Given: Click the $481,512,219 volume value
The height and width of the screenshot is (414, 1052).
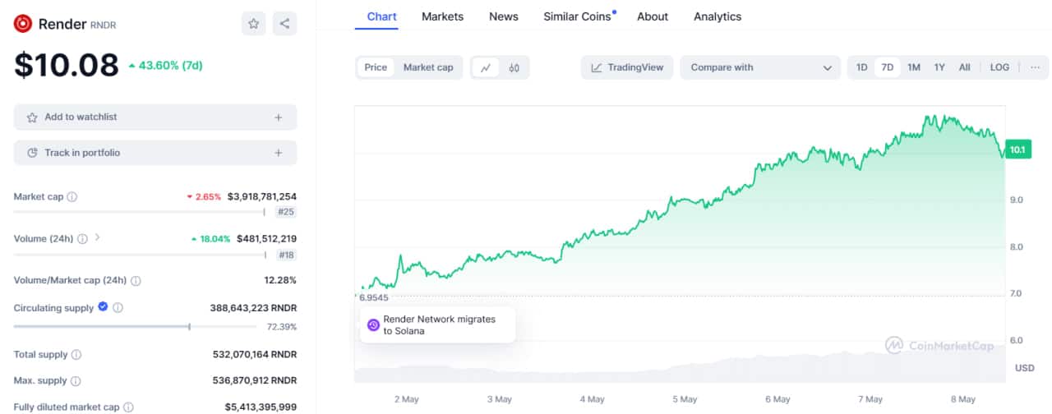Looking at the screenshot, I should click(x=265, y=239).
